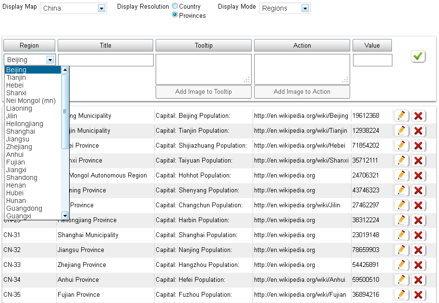Click the value 78659903 cell
Image resolution: width=439 pixels, height=303 pixels.
pos(366,250)
